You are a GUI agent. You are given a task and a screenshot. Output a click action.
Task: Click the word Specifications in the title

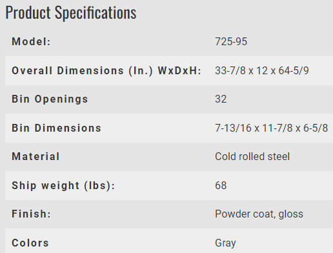point(96,13)
